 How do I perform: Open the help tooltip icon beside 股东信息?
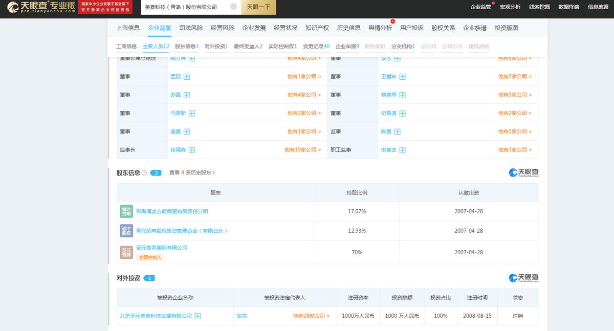[144, 172]
